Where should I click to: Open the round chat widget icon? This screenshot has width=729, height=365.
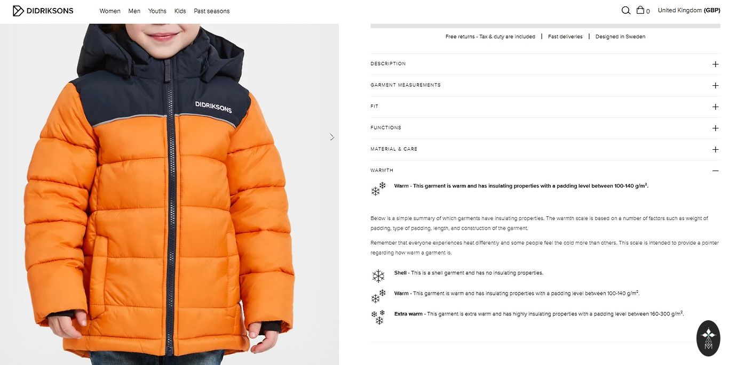pyautogui.click(x=708, y=338)
